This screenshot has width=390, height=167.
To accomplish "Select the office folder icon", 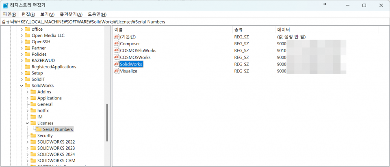I will point(27,29).
